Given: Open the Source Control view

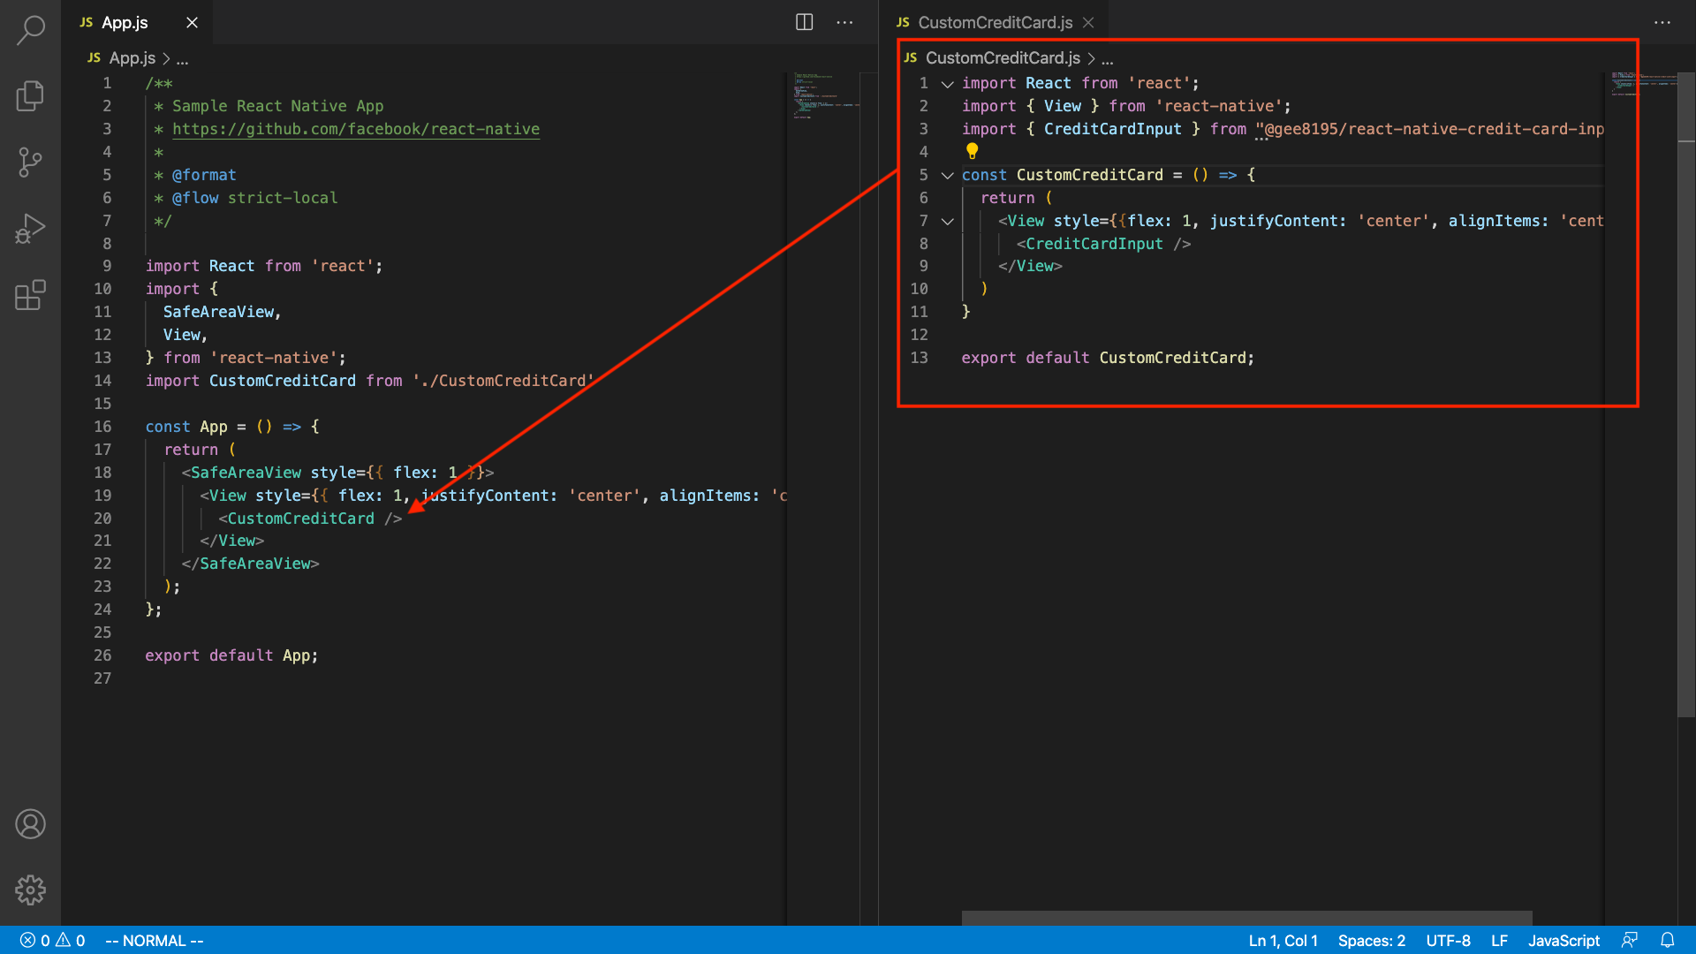Looking at the screenshot, I should [30, 162].
